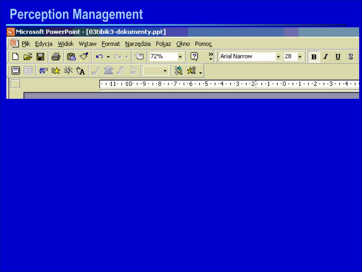Apply Flash Once text effect

coord(81,70)
